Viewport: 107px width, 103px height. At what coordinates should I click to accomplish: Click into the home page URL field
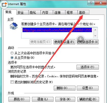point(57,33)
